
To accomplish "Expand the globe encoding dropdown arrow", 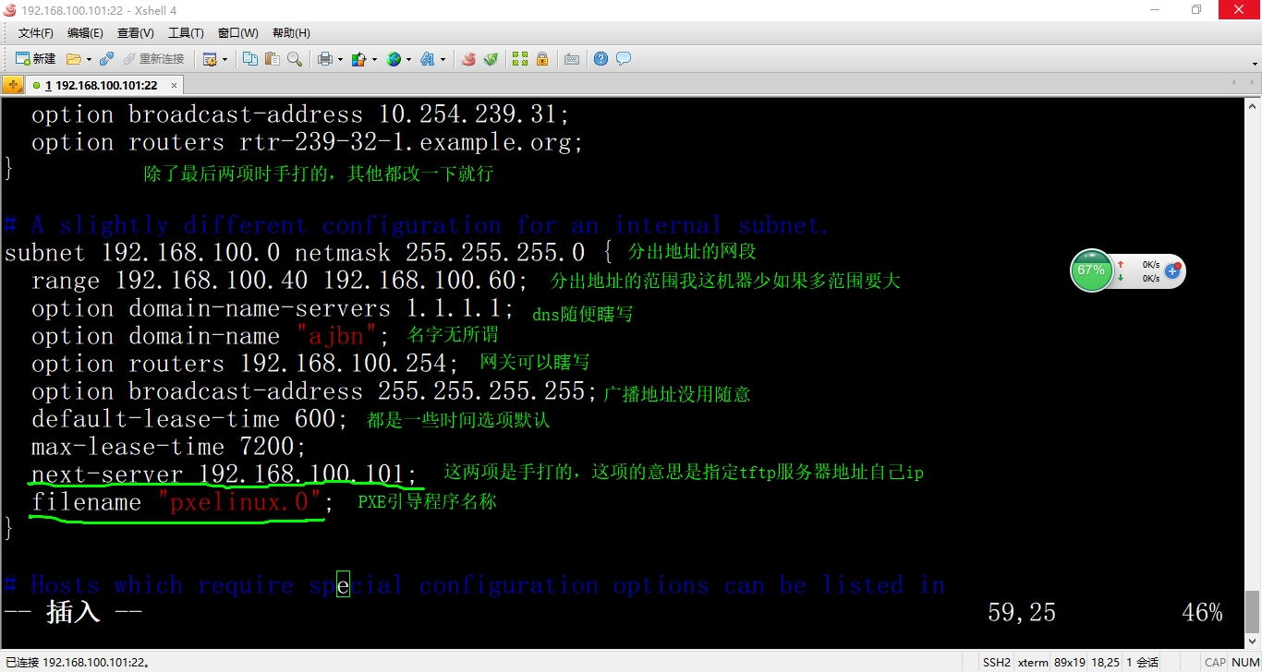I will tap(408, 59).
